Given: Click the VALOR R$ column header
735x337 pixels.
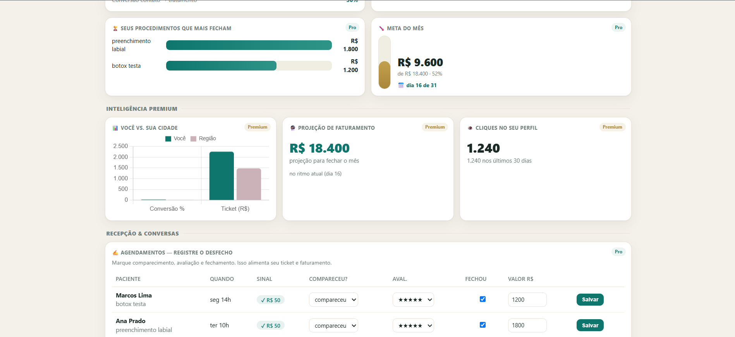Looking at the screenshot, I should point(520,279).
